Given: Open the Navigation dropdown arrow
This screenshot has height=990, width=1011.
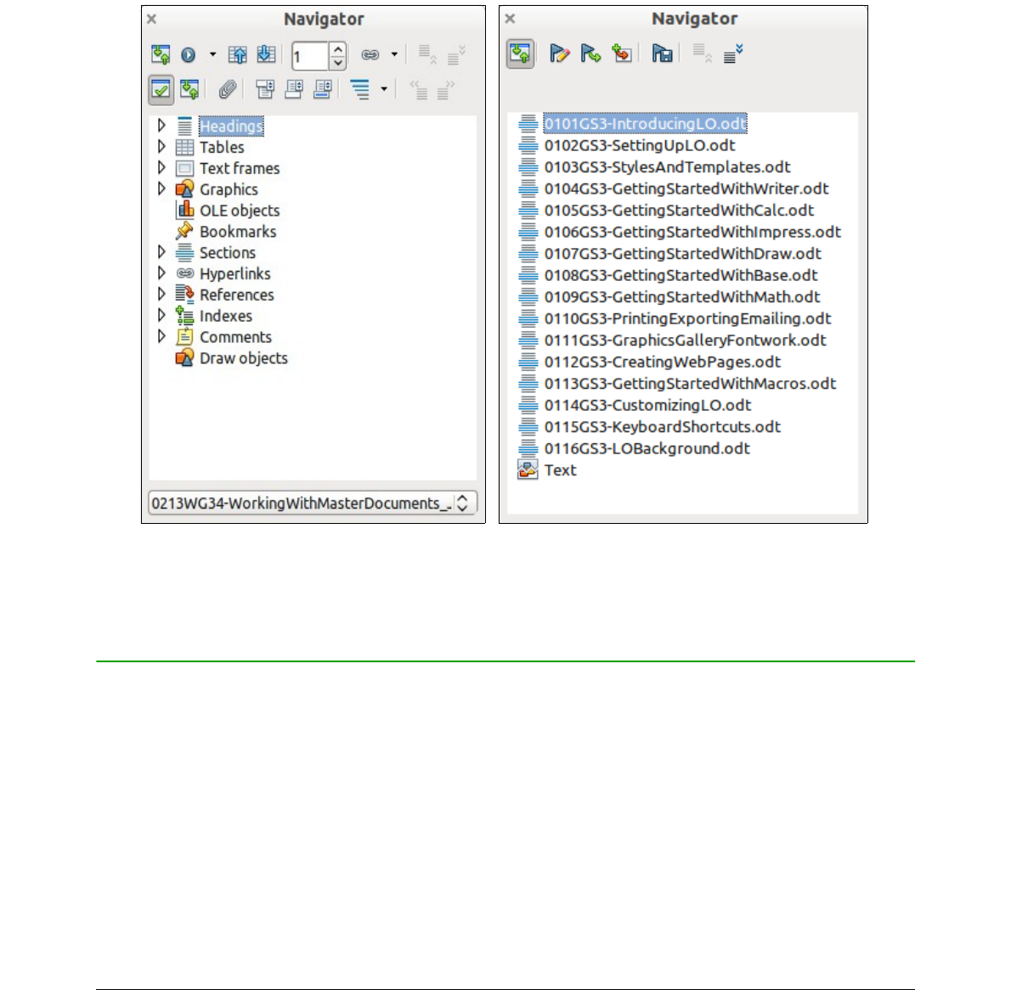Looking at the screenshot, I should [212, 55].
